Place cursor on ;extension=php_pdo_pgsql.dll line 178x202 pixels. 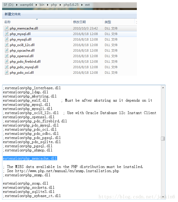click(x=32, y=138)
